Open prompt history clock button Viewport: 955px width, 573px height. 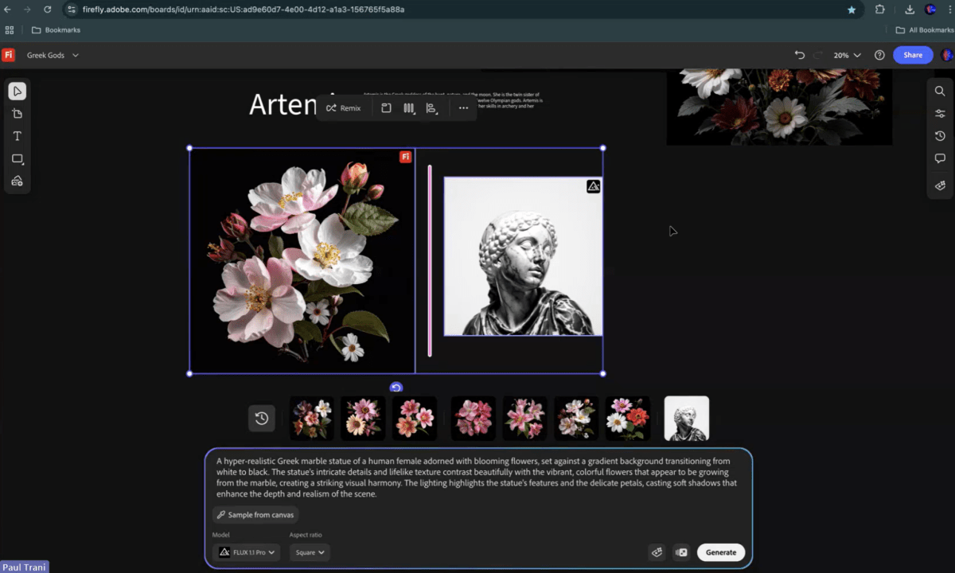(261, 419)
